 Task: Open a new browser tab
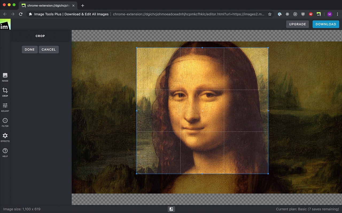(83, 5)
